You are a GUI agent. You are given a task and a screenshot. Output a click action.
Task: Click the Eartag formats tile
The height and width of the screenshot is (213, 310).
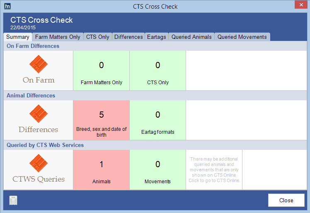click(x=157, y=120)
